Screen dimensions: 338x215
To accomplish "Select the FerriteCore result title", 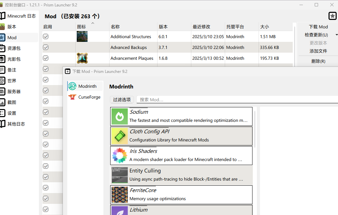I will [143, 190].
